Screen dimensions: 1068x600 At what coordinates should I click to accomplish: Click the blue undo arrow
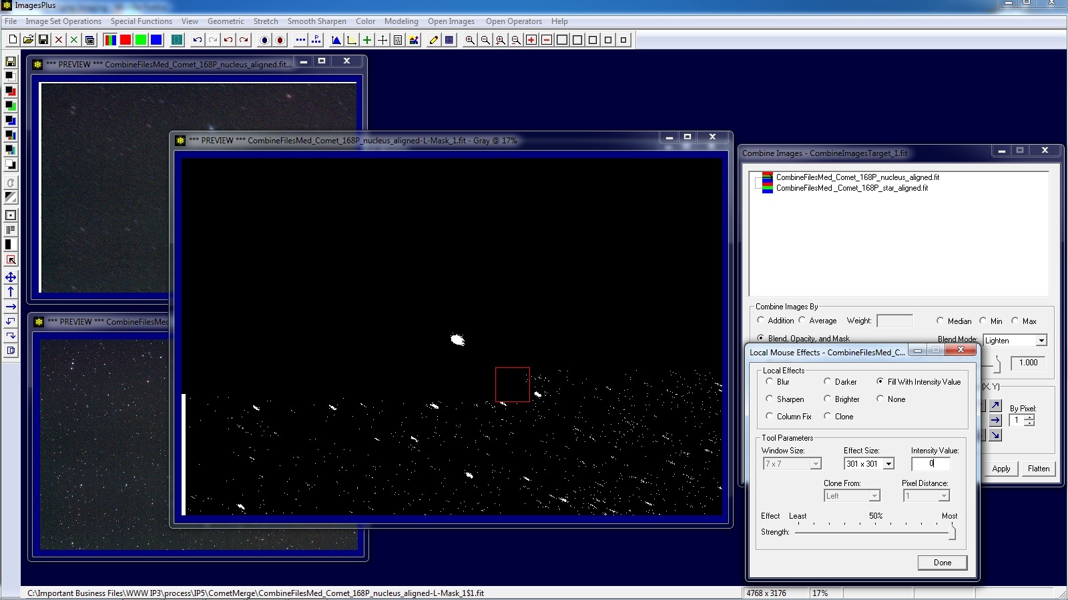[198, 40]
